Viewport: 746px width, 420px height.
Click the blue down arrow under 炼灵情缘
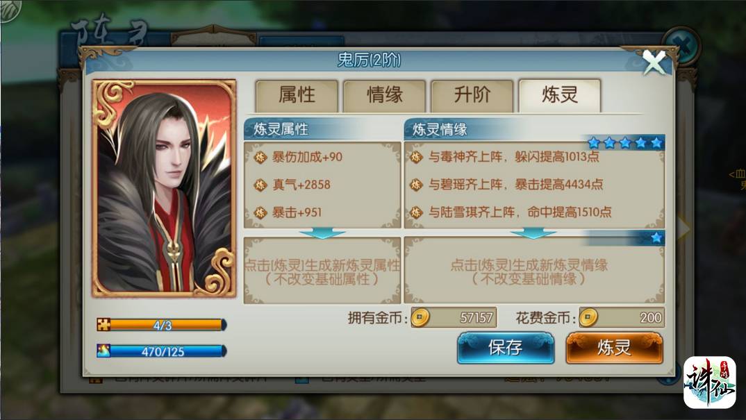pyautogui.click(x=533, y=233)
